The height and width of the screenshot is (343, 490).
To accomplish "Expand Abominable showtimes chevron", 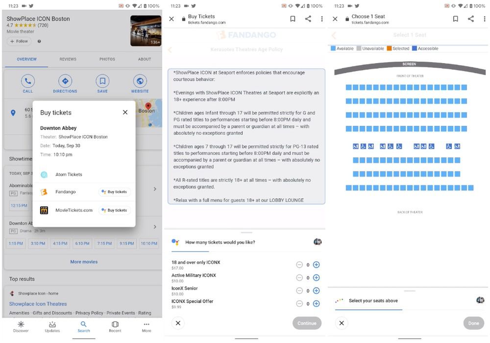I will (155, 189).
